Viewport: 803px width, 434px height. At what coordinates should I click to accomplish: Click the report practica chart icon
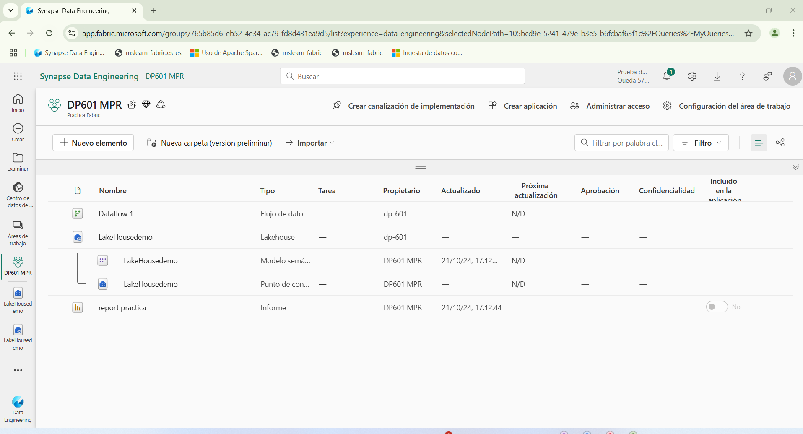coord(78,307)
